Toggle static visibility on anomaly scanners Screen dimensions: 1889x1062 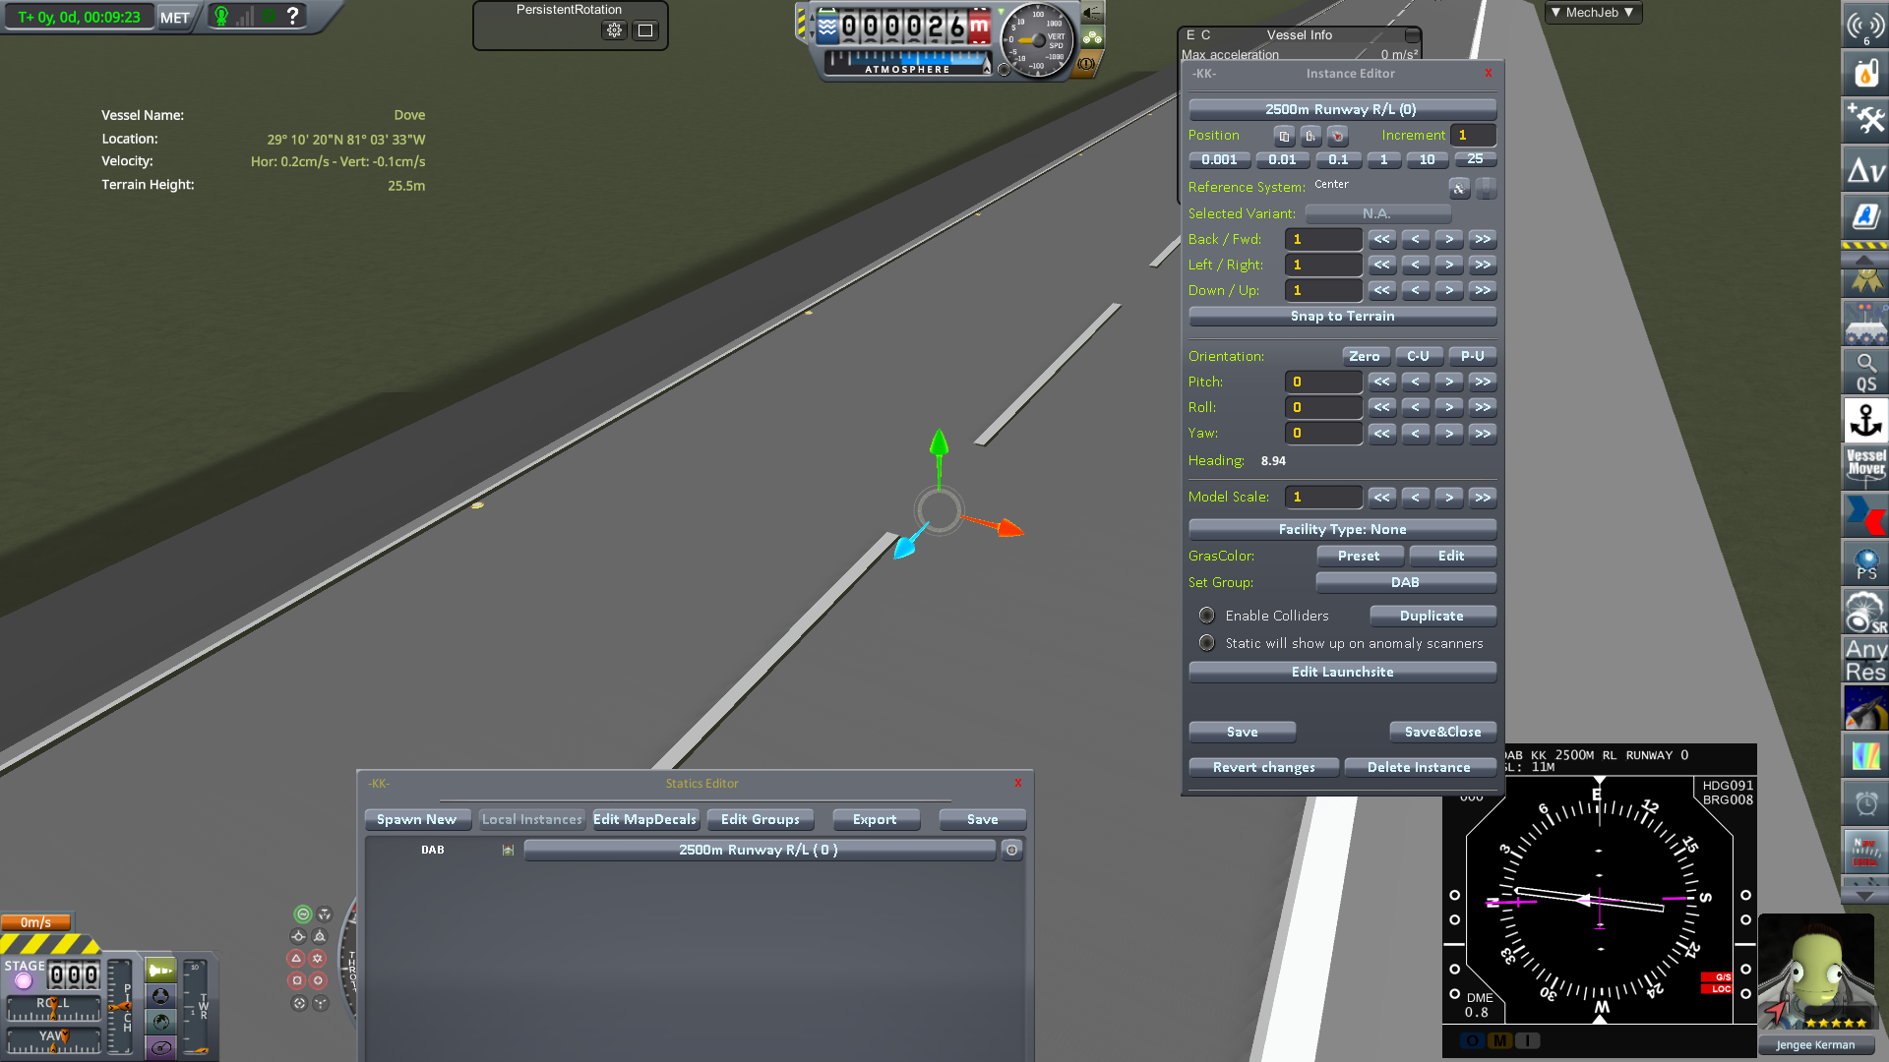point(1207,642)
